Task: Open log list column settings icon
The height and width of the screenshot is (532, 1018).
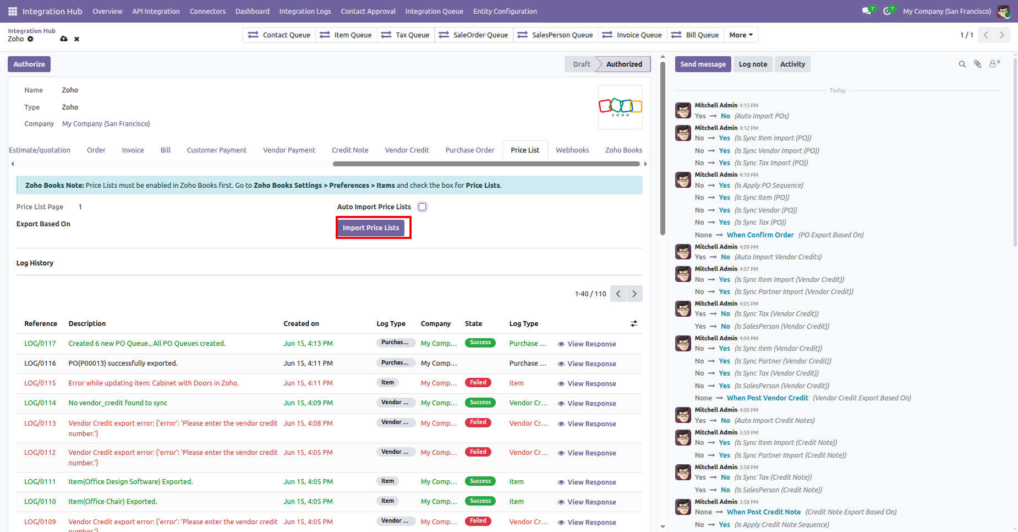Action: 634,324
